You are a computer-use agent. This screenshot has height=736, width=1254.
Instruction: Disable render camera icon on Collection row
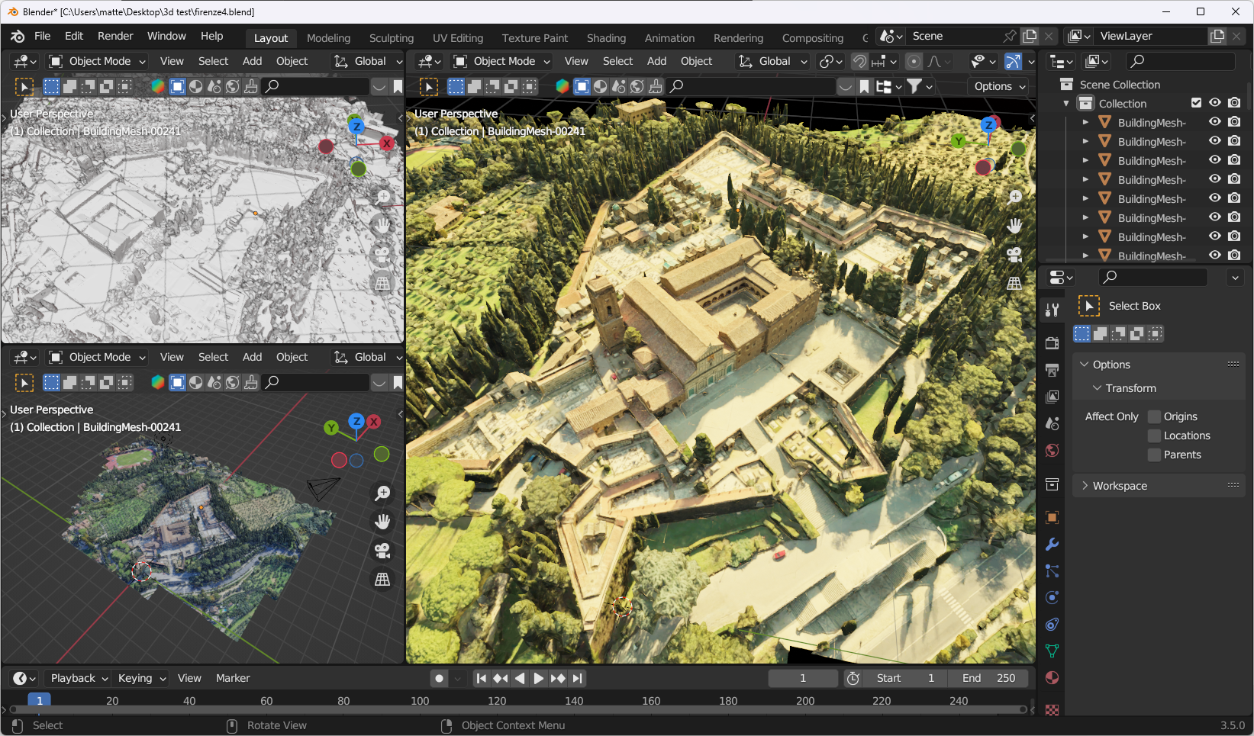(x=1234, y=103)
